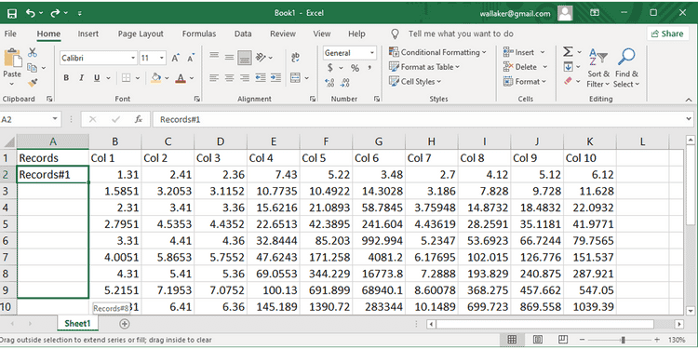Open Sort & Filter menu
Screen dimensions: 698x349
click(597, 68)
